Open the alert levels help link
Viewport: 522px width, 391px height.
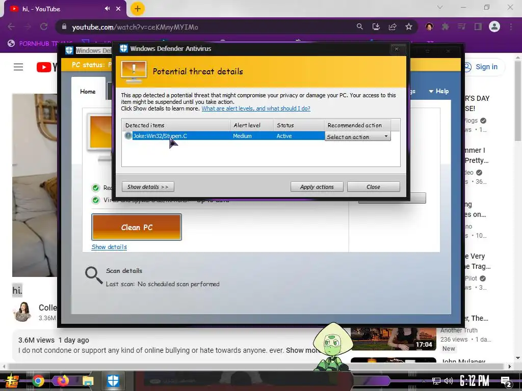click(x=256, y=108)
